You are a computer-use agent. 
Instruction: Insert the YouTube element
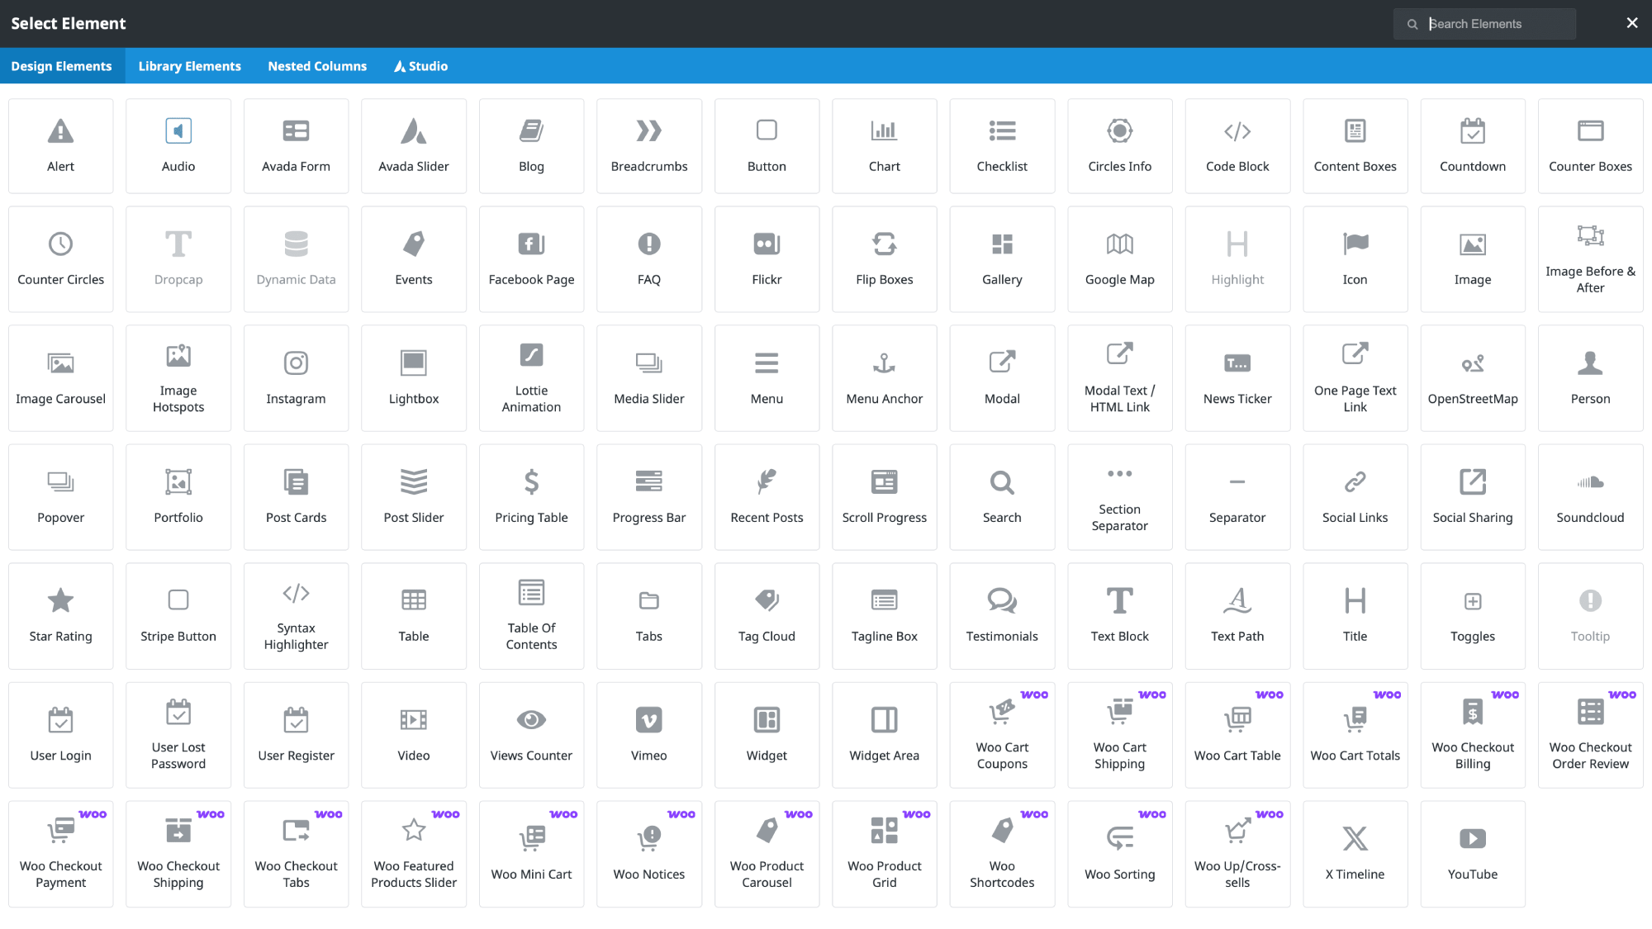click(1472, 854)
